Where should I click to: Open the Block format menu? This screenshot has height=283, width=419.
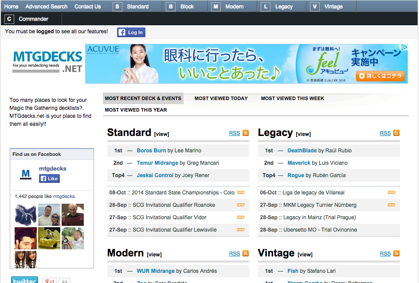[x=187, y=7]
